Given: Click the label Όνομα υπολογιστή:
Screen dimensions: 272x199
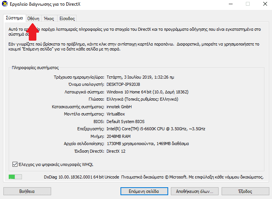Looking at the screenshot, I should [x=86, y=84].
